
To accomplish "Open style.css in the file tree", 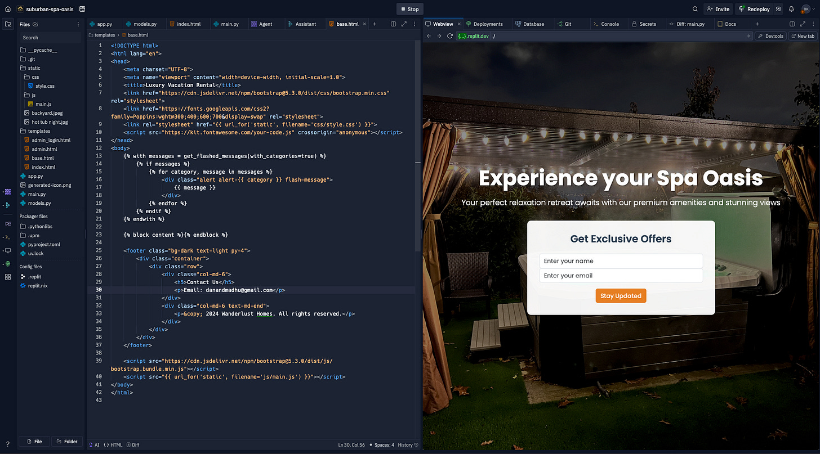I will click(45, 86).
